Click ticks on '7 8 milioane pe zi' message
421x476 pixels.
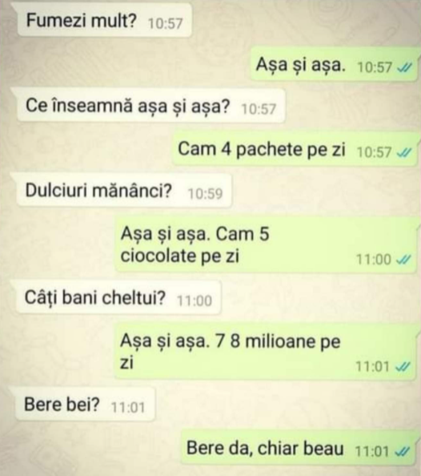(403, 366)
